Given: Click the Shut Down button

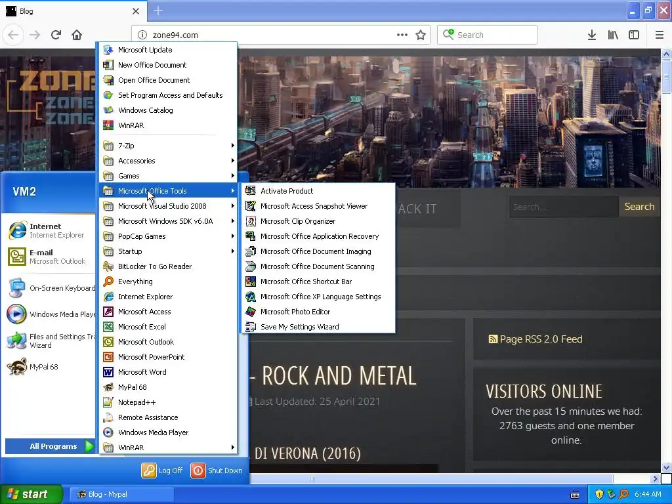Looking at the screenshot, I should tap(217, 471).
